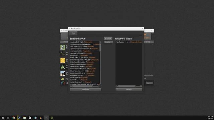The image size is (214, 120).
Task: Open File Explorer from the taskbar
Action: (x=24, y=118)
